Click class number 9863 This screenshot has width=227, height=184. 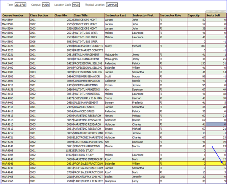pos(70,42)
